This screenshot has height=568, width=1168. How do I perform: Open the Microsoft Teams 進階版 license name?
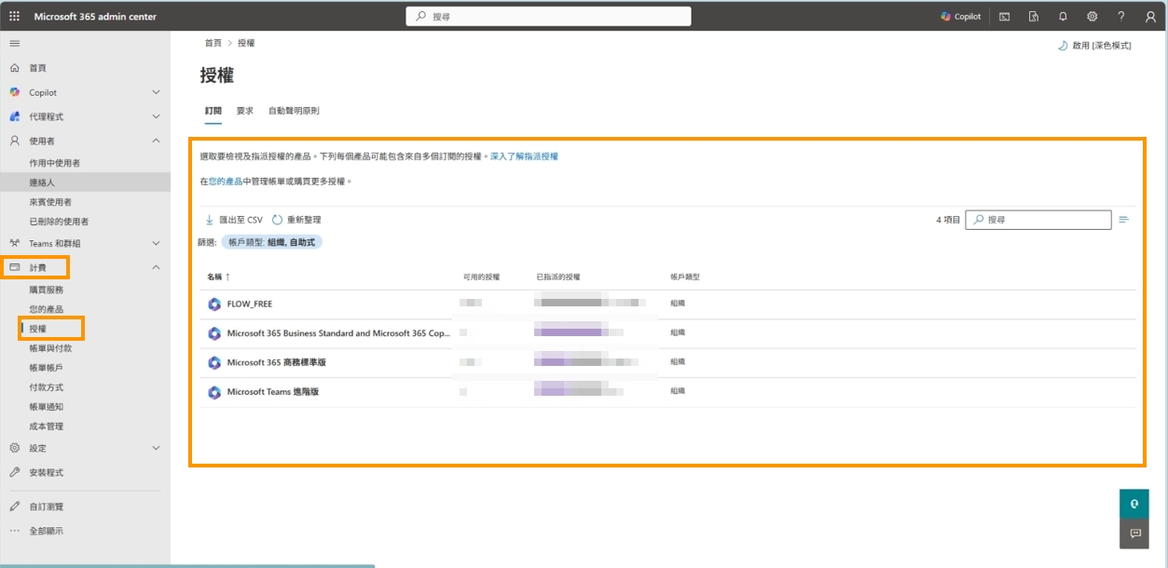273,392
